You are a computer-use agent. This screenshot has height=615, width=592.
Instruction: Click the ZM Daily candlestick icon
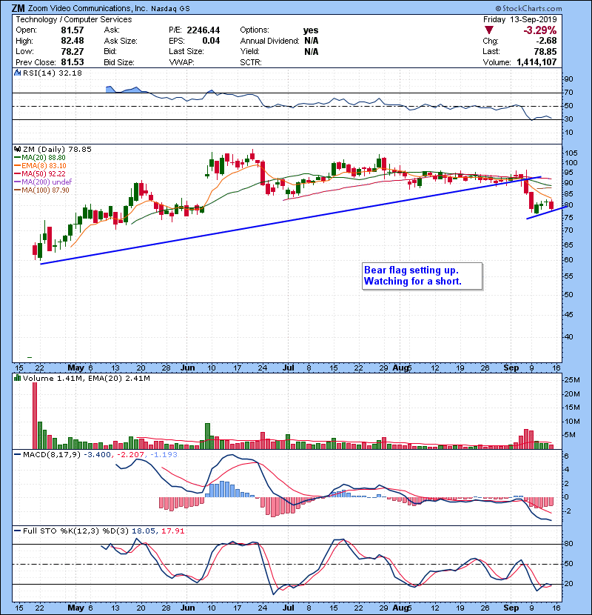click(17, 150)
